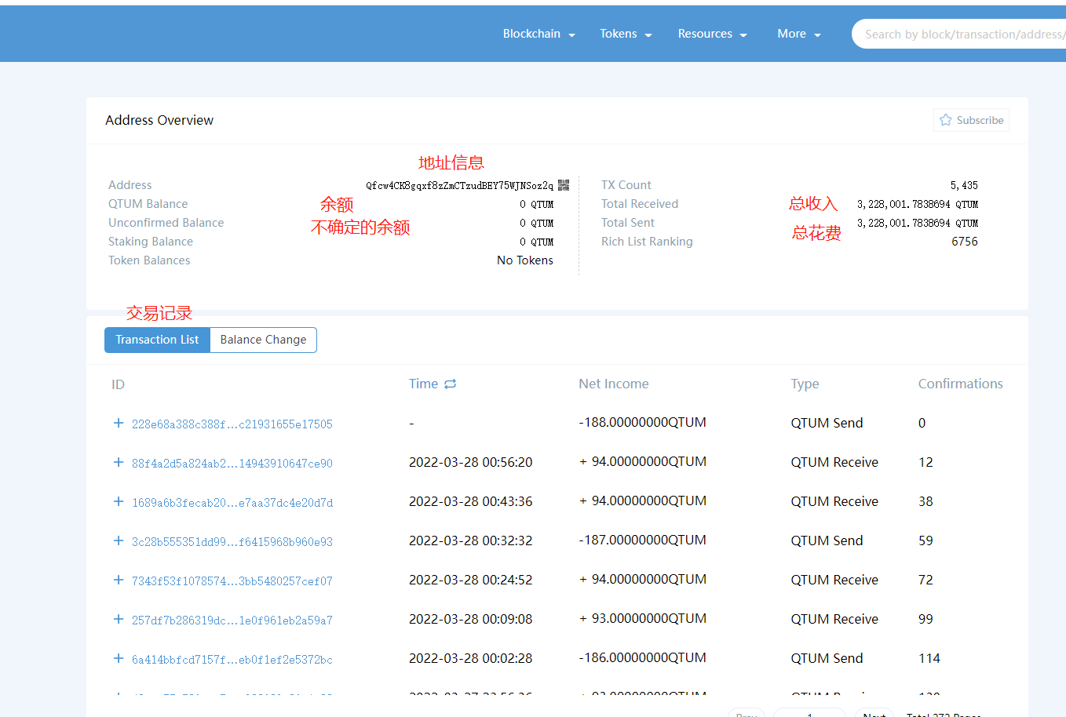Expand transaction 88f4a2d5a824ab2 details

[x=119, y=462]
